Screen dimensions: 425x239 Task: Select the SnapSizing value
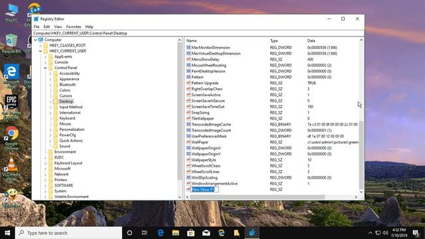(x=201, y=112)
